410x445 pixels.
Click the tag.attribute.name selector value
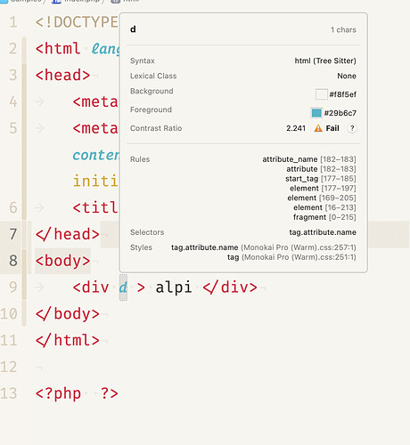click(323, 232)
